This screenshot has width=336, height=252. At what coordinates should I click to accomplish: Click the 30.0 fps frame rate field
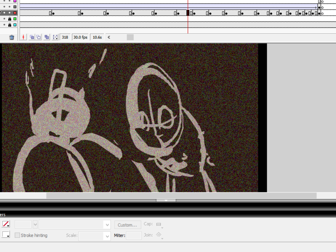[x=80, y=37]
